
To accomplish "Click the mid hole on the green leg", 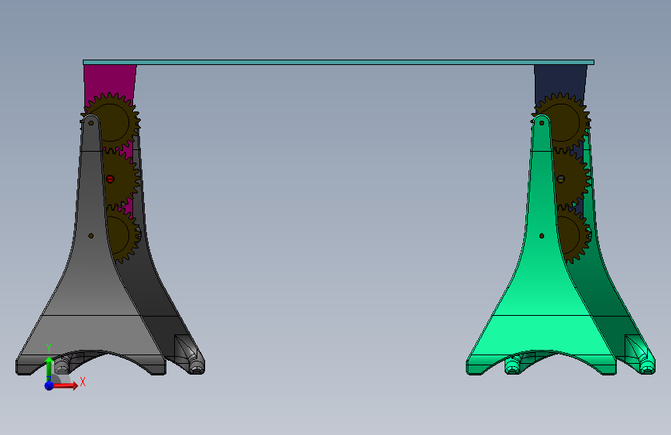I will pyautogui.click(x=541, y=236).
